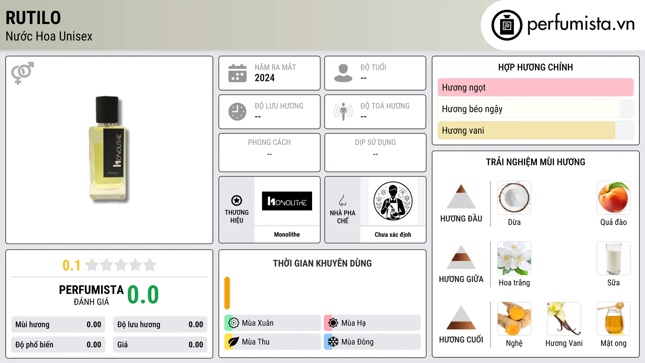Select the Mùa Đông season button
The height and width of the screenshot is (363, 645).
pyautogui.click(x=372, y=342)
